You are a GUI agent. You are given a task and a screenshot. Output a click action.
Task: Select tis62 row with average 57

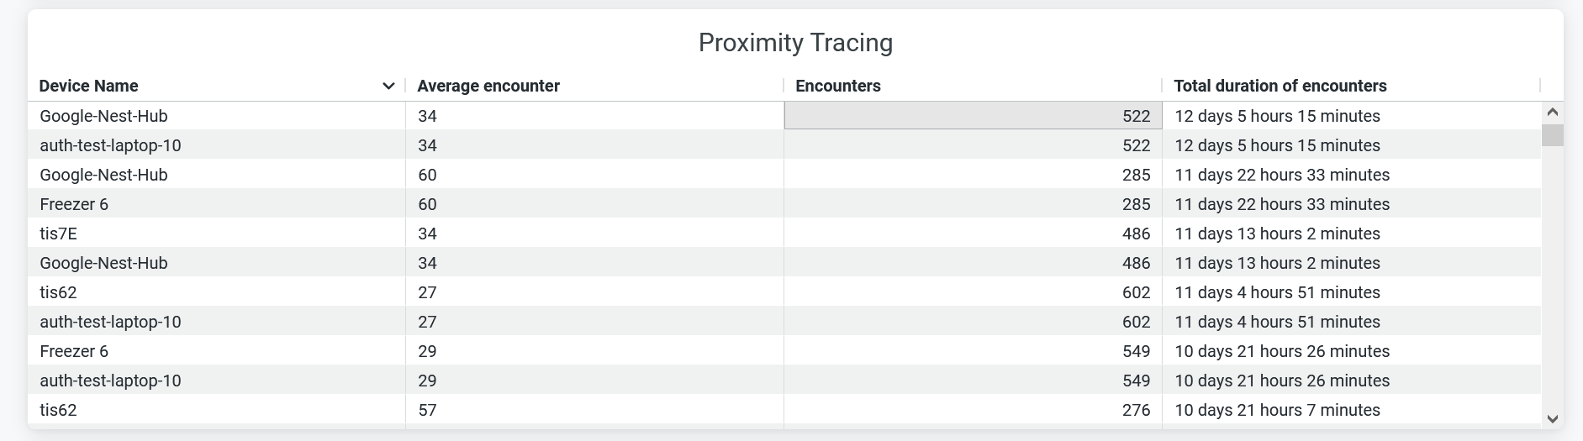coord(58,410)
